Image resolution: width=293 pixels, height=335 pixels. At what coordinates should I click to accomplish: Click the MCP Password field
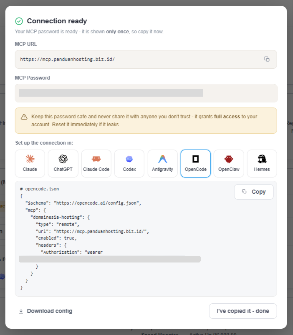146,93
